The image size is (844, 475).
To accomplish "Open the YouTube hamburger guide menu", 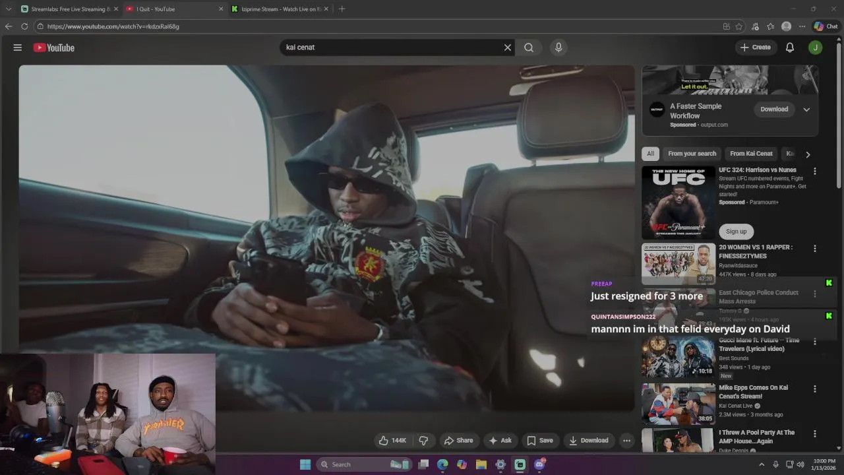I will 18,47.
